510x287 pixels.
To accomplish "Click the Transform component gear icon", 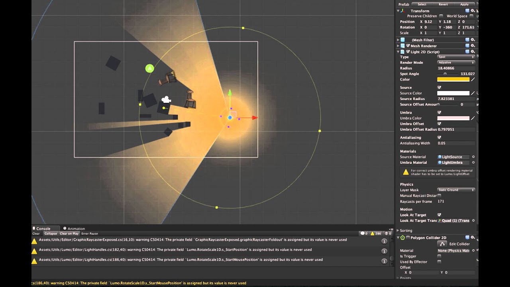I will 472,10.
